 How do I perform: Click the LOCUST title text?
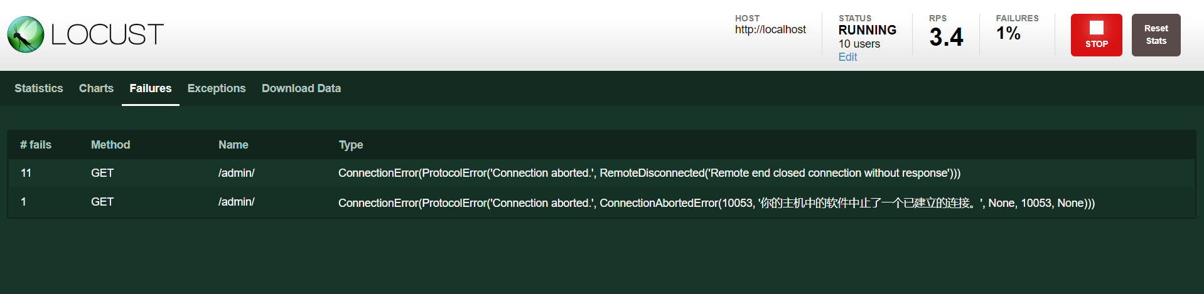pyautogui.click(x=107, y=34)
